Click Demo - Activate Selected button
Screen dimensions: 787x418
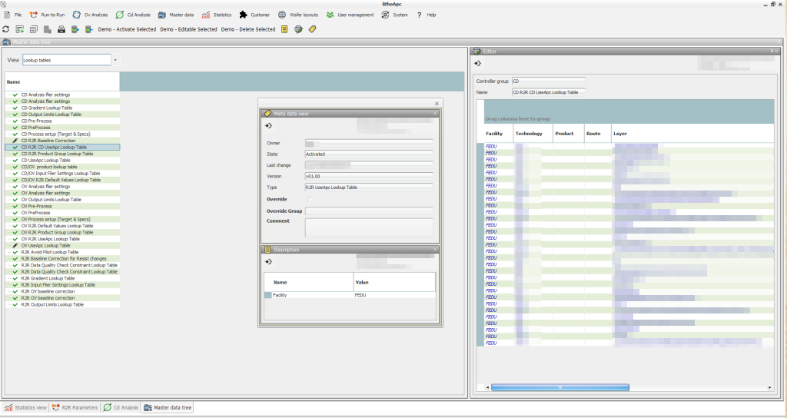[127, 30]
